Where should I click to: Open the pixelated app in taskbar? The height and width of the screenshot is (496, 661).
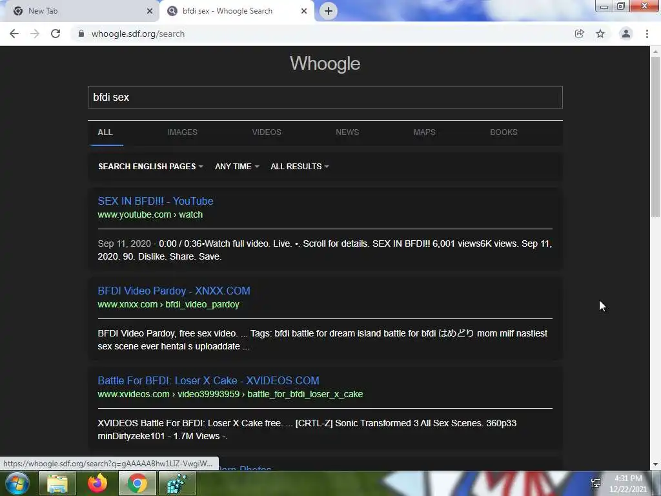(177, 483)
